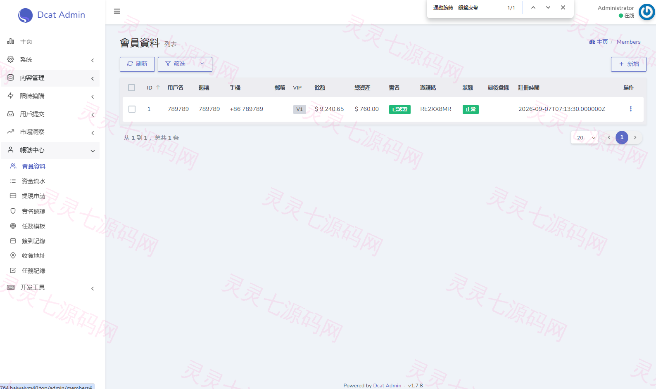Open row actions three-dot menu for user 789789
Viewport: 656px width, 389px height.
[630, 109]
